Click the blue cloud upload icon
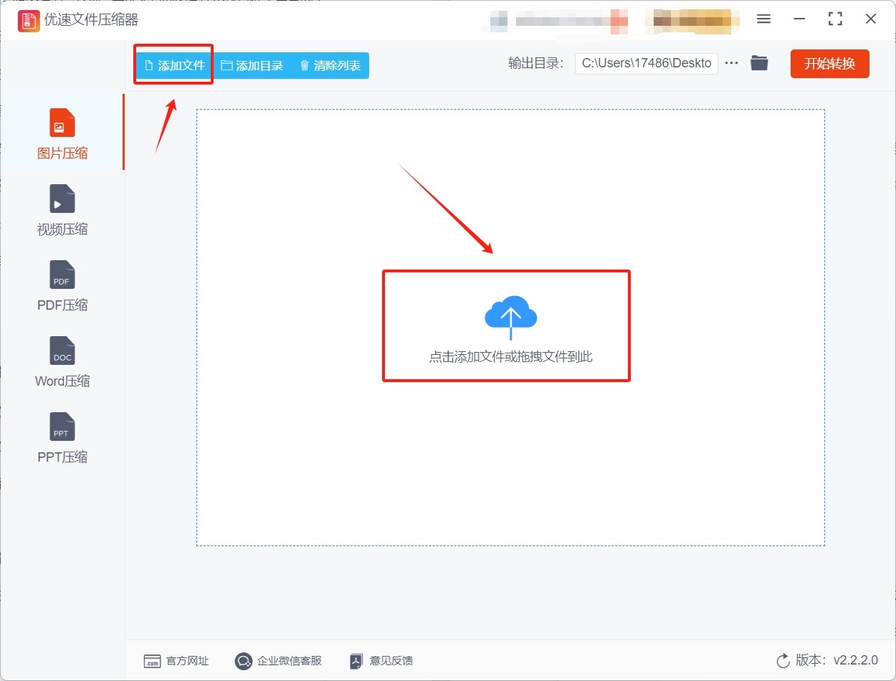The image size is (896, 681). point(510,316)
